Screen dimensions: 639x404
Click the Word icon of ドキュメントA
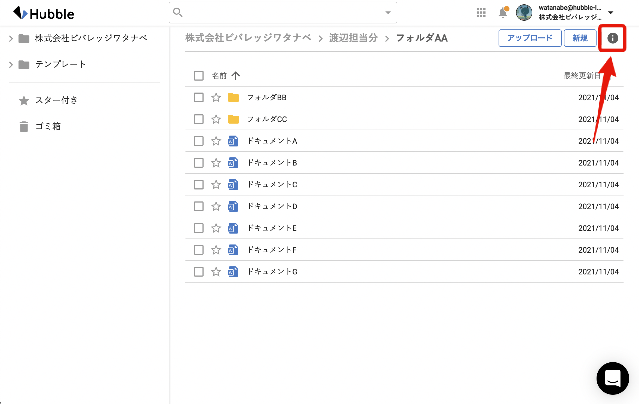[233, 141]
